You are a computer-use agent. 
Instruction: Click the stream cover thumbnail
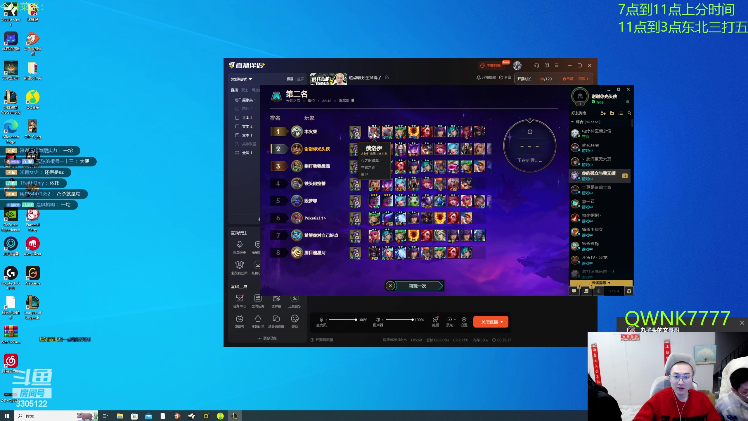(x=328, y=79)
